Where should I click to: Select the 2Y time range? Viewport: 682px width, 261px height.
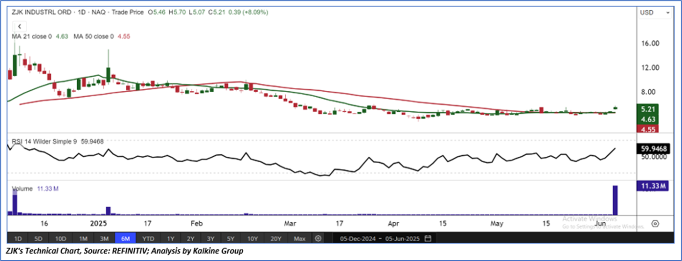click(x=191, y=239)
